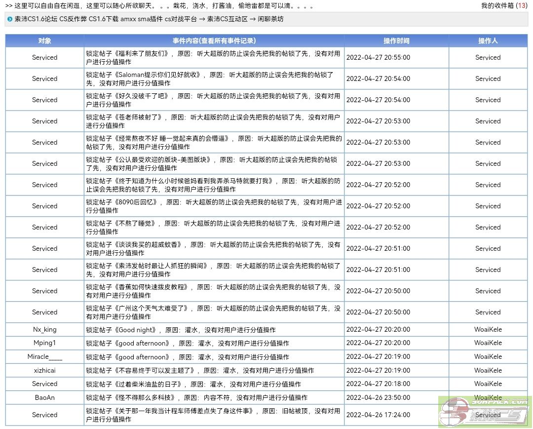Click operator WoaiKele in the xizhicai row
This screenshot has height=429, width=533.
pos(488,371)
